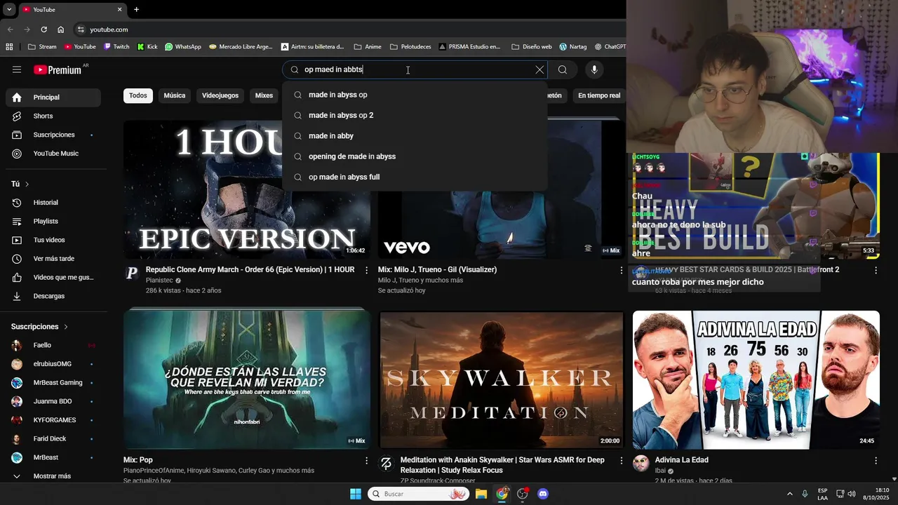
Task: Open Videos que me gustan in sidebar
Action: click(x=53, y=278)
